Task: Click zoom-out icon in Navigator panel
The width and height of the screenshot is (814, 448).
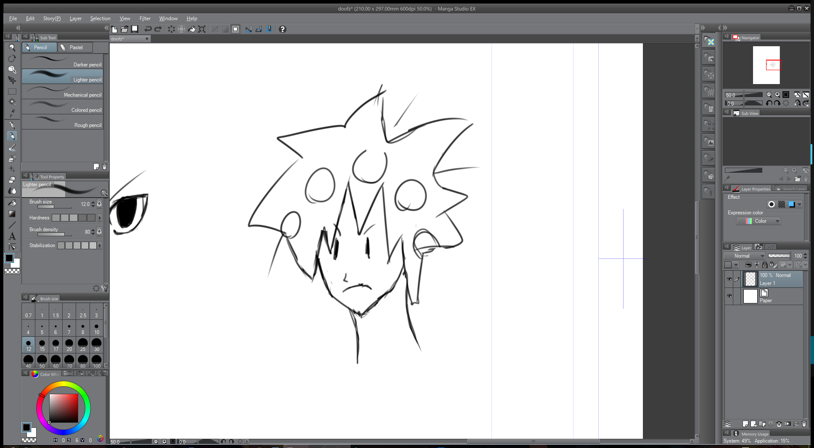Action: click(x=769, y=95)
